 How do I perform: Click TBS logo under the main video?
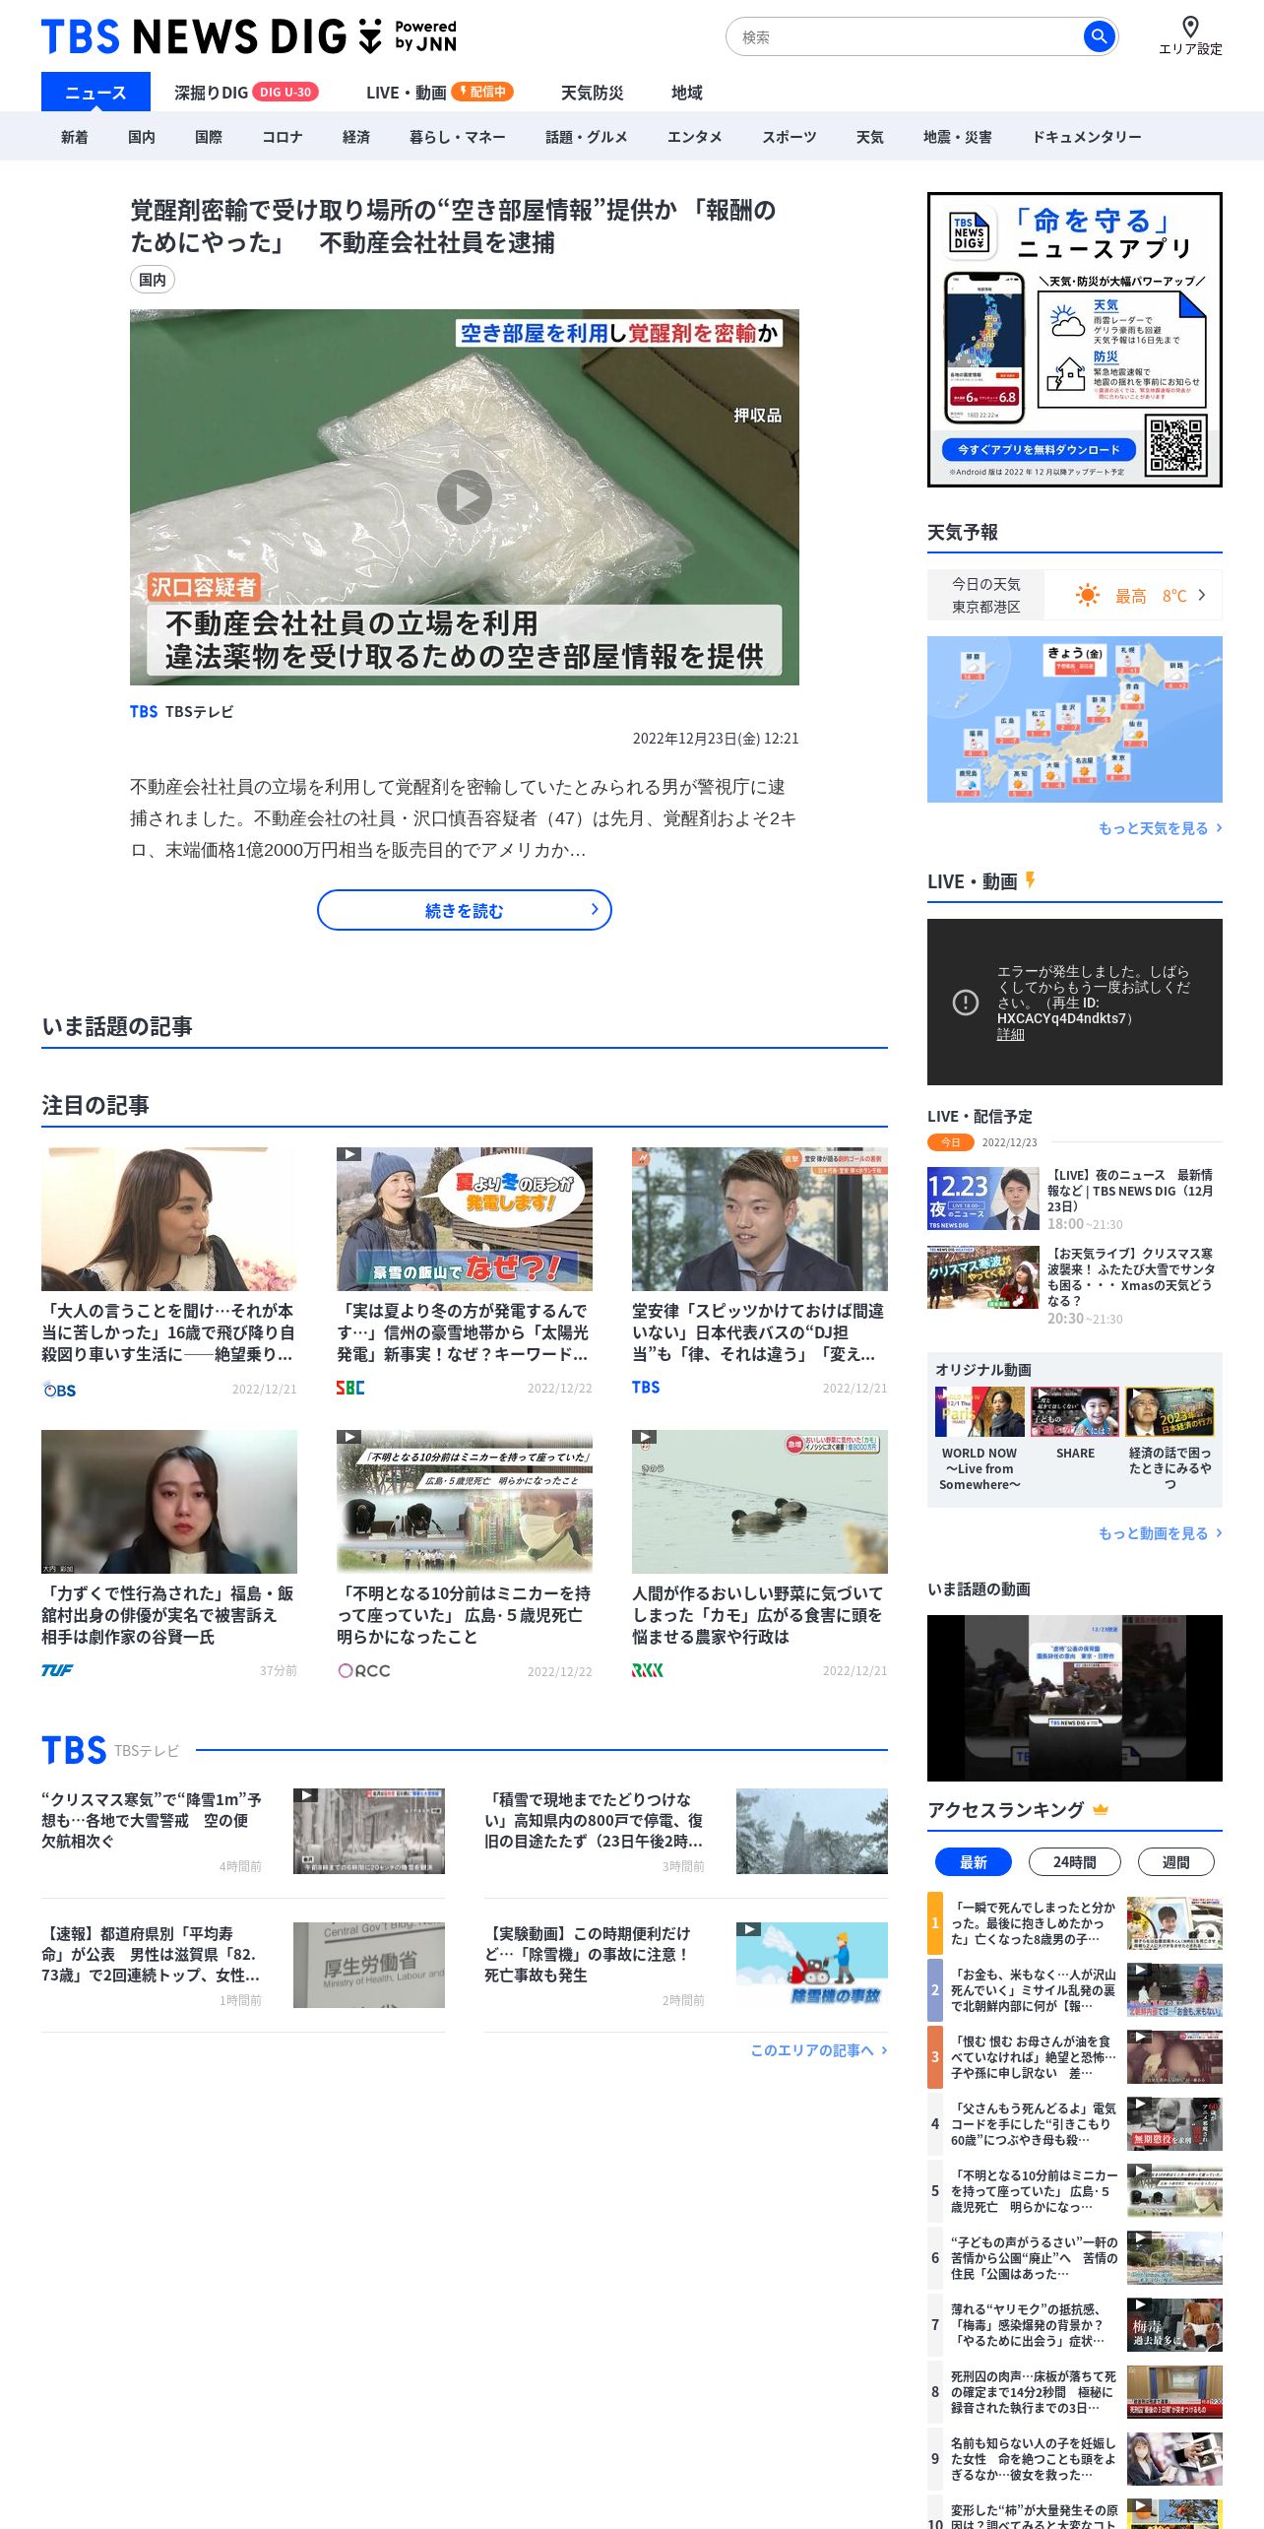click(144, 711)
